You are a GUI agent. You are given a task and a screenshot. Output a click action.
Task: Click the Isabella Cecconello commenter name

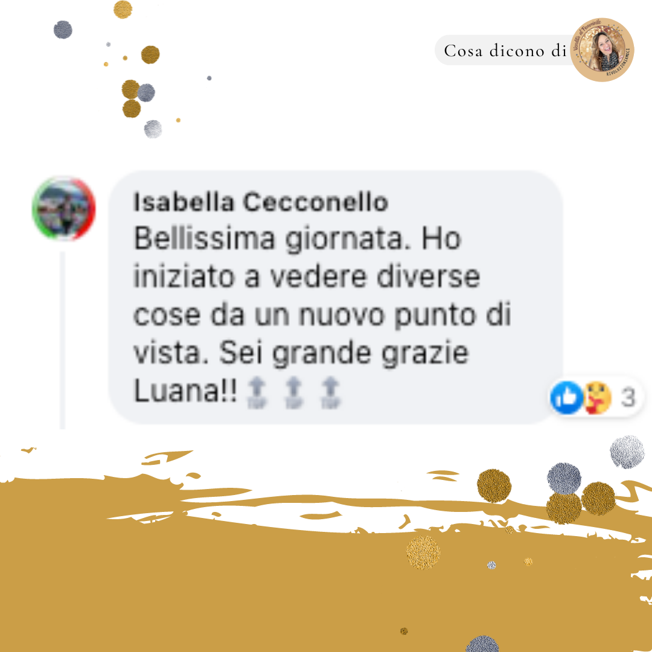pyautogui.click(x=261, y=202)
